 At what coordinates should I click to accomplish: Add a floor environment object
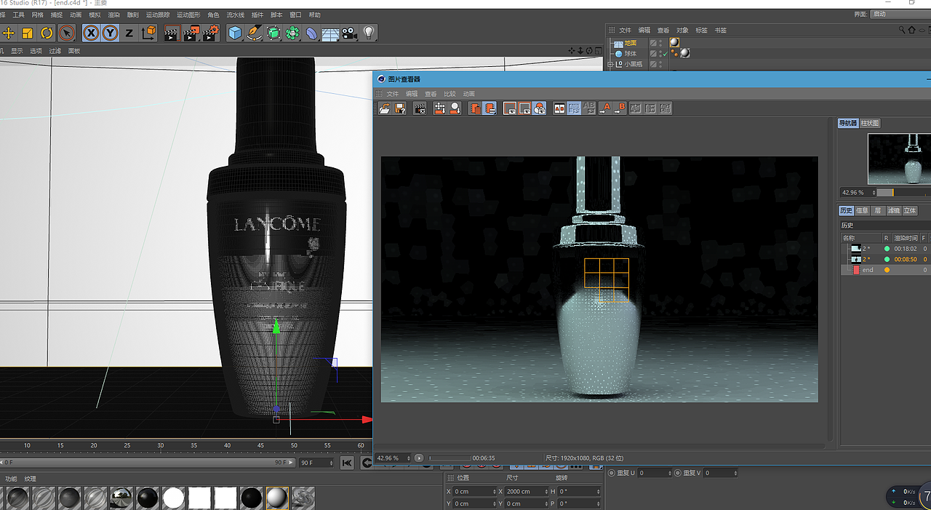coord(331,33)
